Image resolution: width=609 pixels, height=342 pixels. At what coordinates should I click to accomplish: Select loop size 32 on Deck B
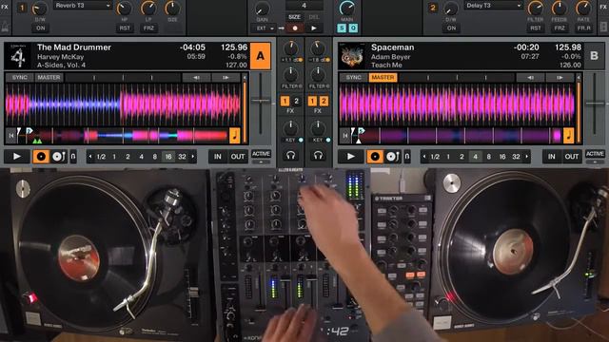(516, 157)
